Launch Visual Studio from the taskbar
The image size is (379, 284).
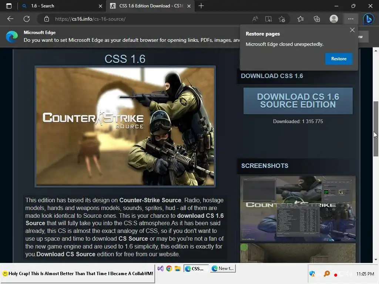click(x=161, y=268)
